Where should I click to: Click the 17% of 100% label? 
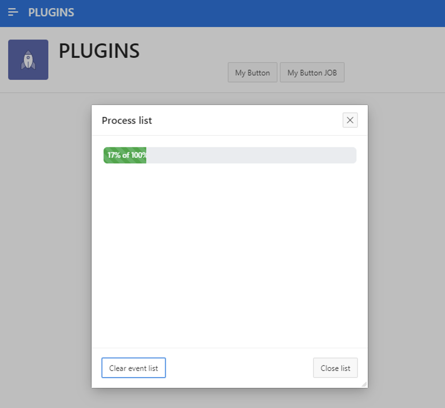(x=127, y=155)
